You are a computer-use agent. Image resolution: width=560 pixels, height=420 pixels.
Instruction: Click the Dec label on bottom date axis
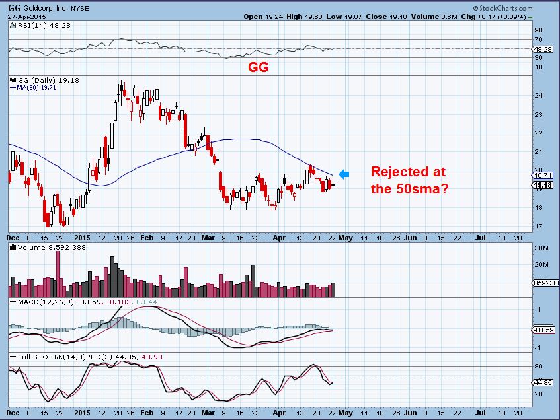point(13,413)
